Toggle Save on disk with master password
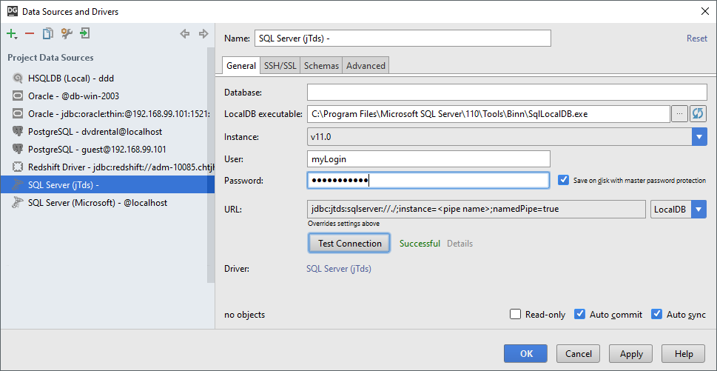 564,180
